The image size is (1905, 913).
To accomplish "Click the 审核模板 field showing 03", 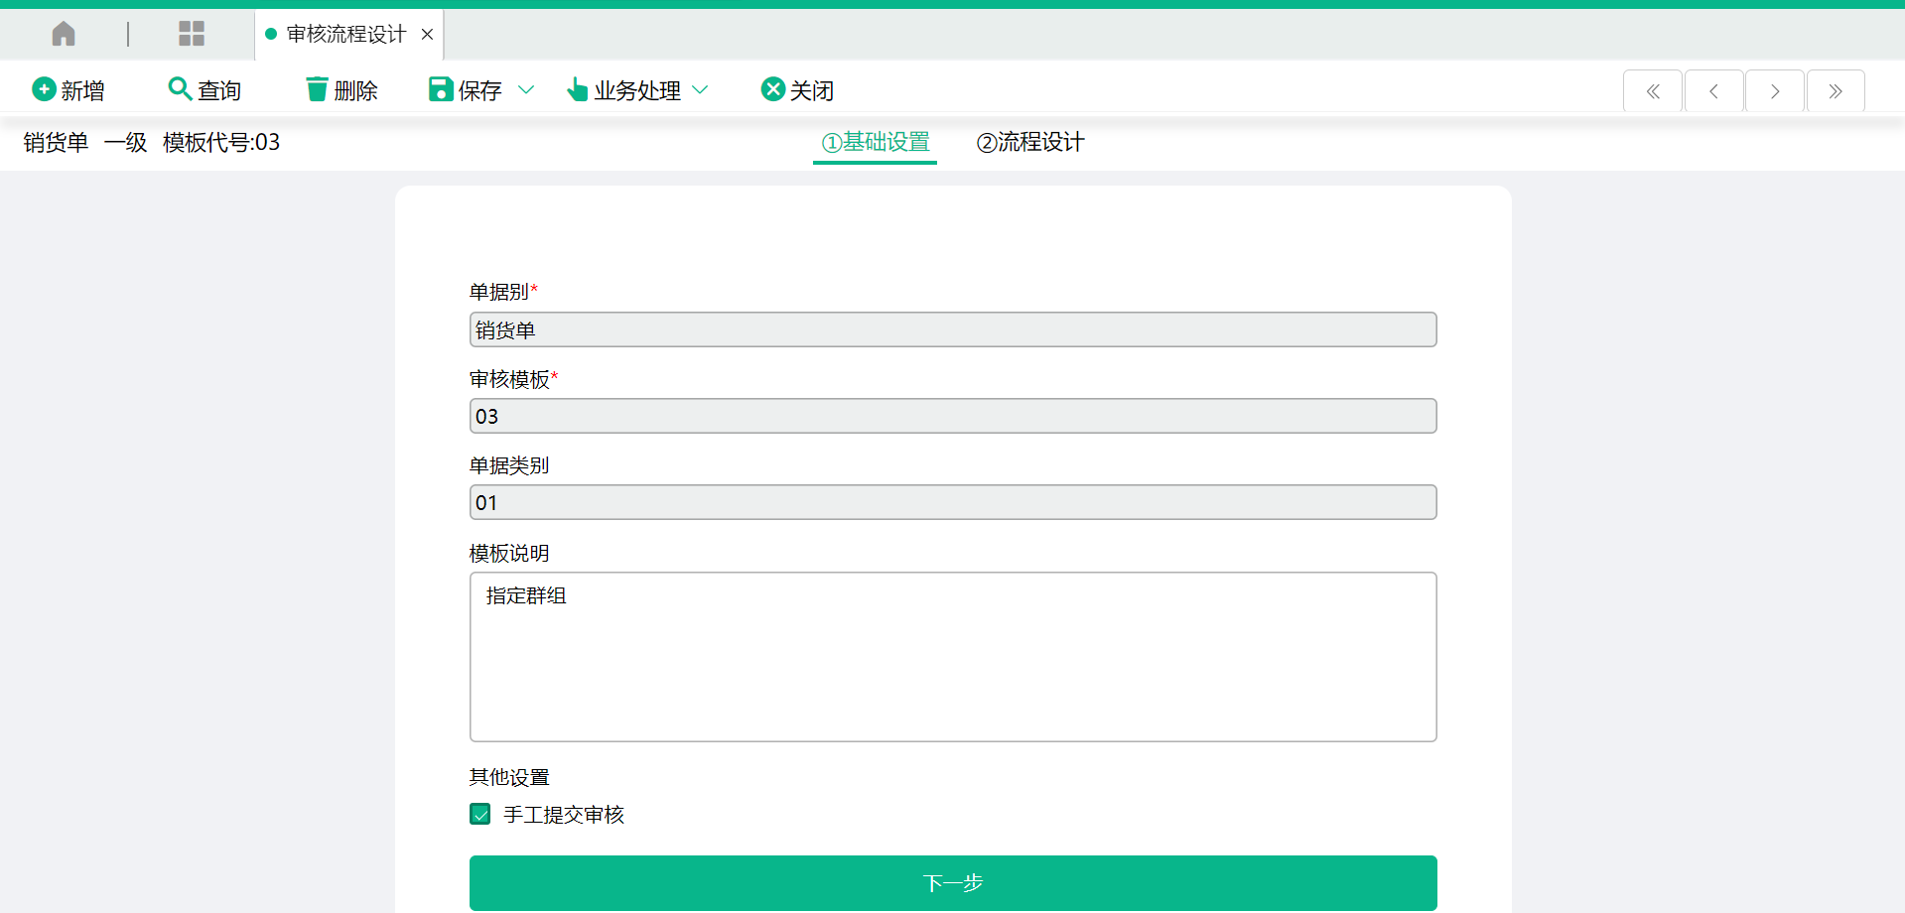I will [x=953, y=416].
